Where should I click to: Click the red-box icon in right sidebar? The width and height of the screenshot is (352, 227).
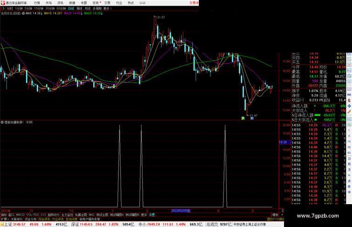[349, 64]
